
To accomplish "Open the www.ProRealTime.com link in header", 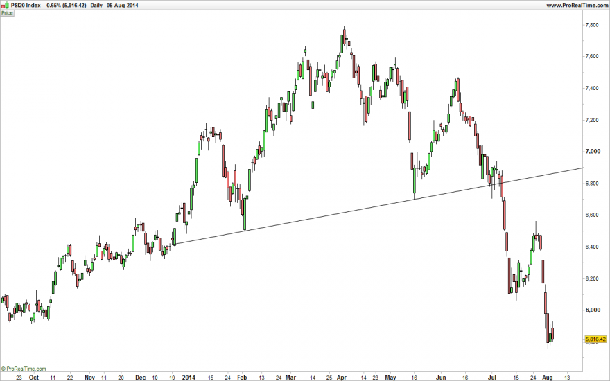I will point(577,6).
